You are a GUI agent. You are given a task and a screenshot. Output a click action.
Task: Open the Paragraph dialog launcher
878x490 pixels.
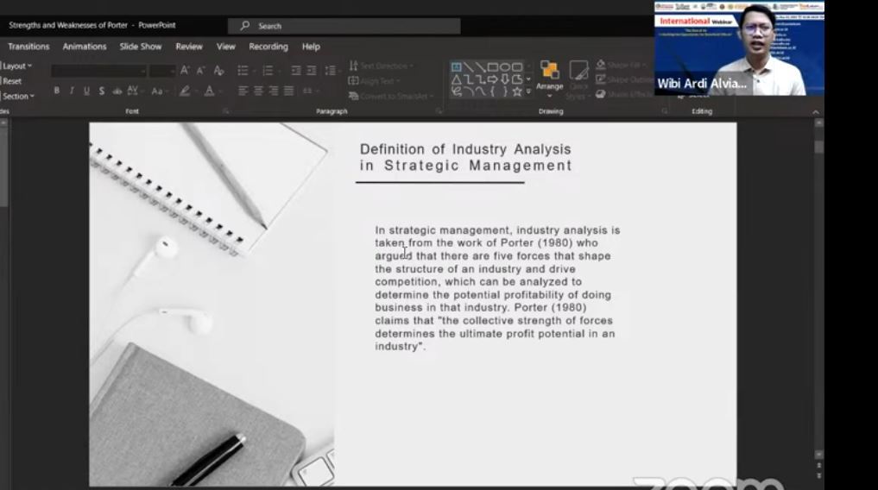[439, 111]
